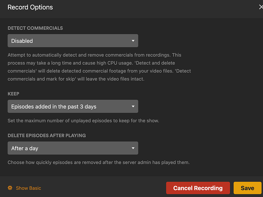The width and height of the screenshot is (263, 197).
Task: Click the 'Disabled' value text in the dropdown
Action: [x=22, y=41]
